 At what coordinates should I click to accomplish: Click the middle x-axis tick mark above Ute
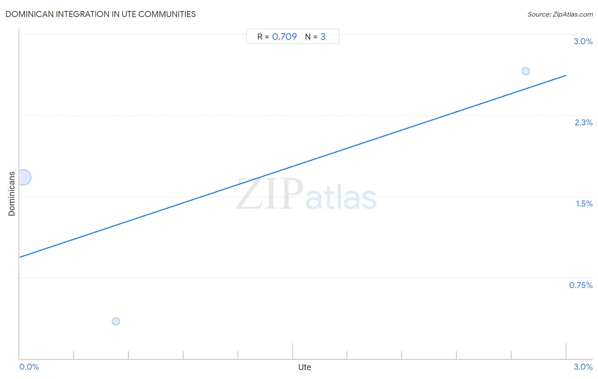[293, 351]
